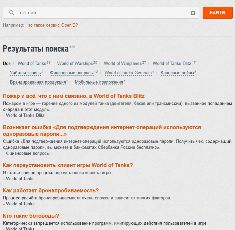Select Клановые войны filter
Viewport: 235px width, 230px height.
(177, 73)
